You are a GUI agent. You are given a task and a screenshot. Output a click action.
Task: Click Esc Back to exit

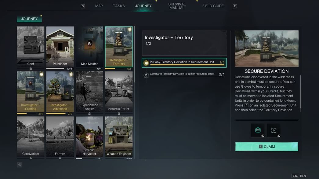click(x=299, y=176)
